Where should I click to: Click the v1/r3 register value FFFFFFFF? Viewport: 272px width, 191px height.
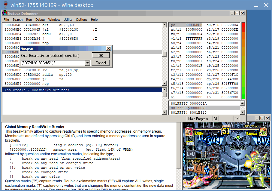click(x=194, y=39)
